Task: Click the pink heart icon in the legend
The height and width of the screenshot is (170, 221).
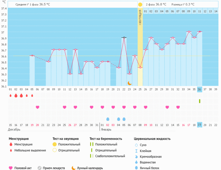Action: 11,168
